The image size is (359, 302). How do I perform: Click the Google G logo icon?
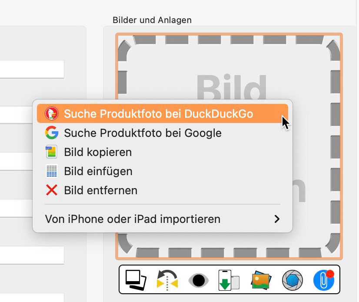pyautogui.click(x=52, y=133)
